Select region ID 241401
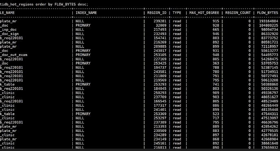Screen dimensions: 280x151 tap(160, 110)
